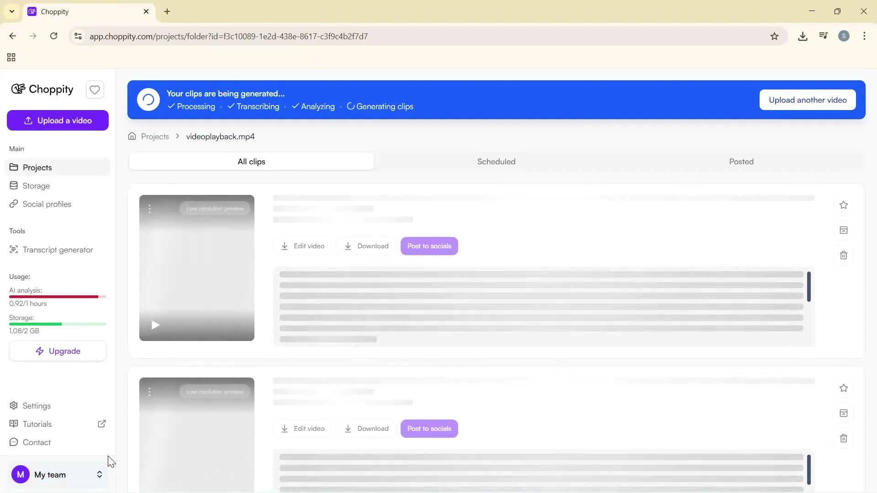Viewport: 877px width, 493px height.
Task: Switch to the Scheduled tab
Action: pyautogui.click(x=496, y=161)
